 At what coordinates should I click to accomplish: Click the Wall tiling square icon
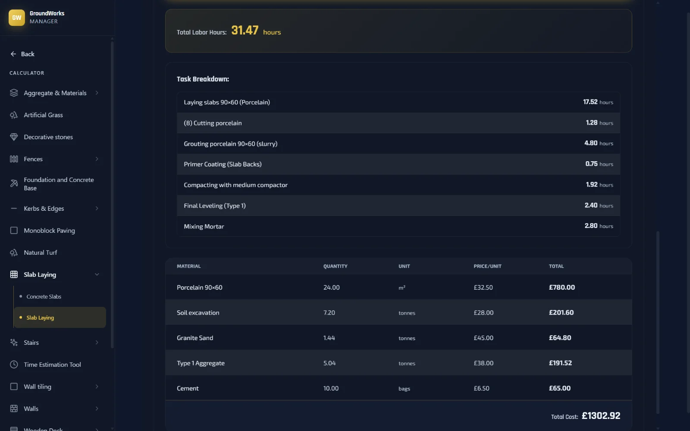[x=14, y=387]
